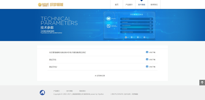Image resolution: width=205 pixels, height=100 pixels.
Task: Open the 测试文档2 document link
Action: point(53,67)
